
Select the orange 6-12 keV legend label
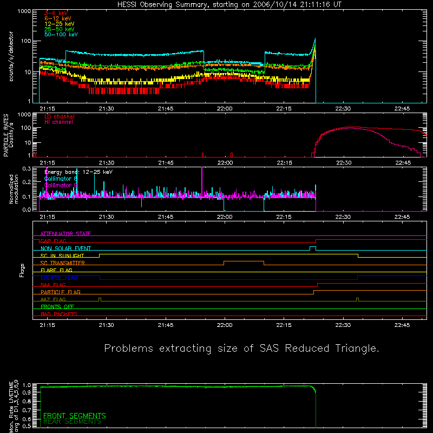[x=58, y=18]
